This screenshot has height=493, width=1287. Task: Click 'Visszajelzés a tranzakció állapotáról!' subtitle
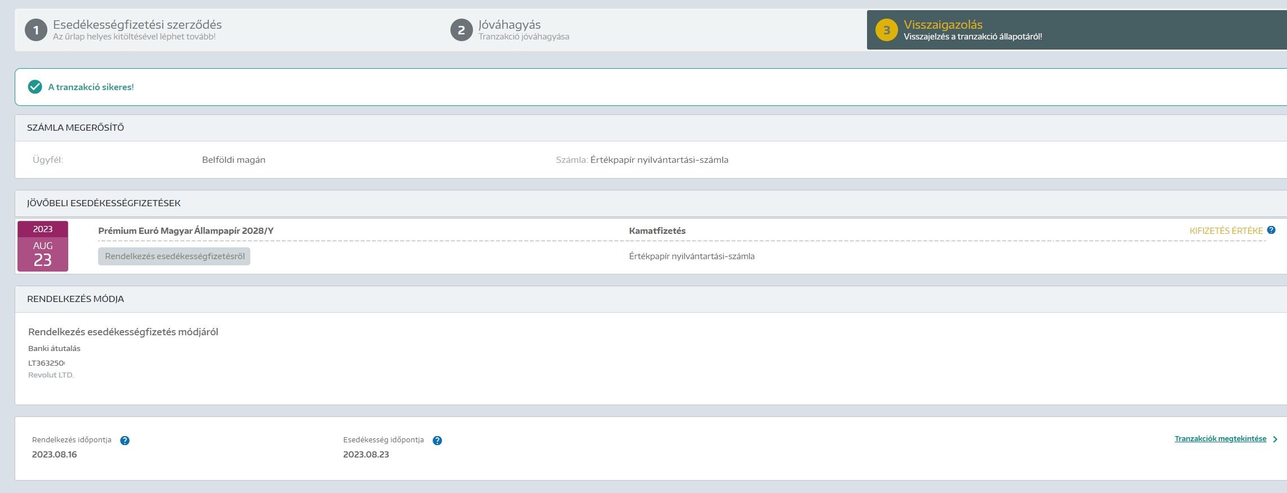click(x=973, y=37)
